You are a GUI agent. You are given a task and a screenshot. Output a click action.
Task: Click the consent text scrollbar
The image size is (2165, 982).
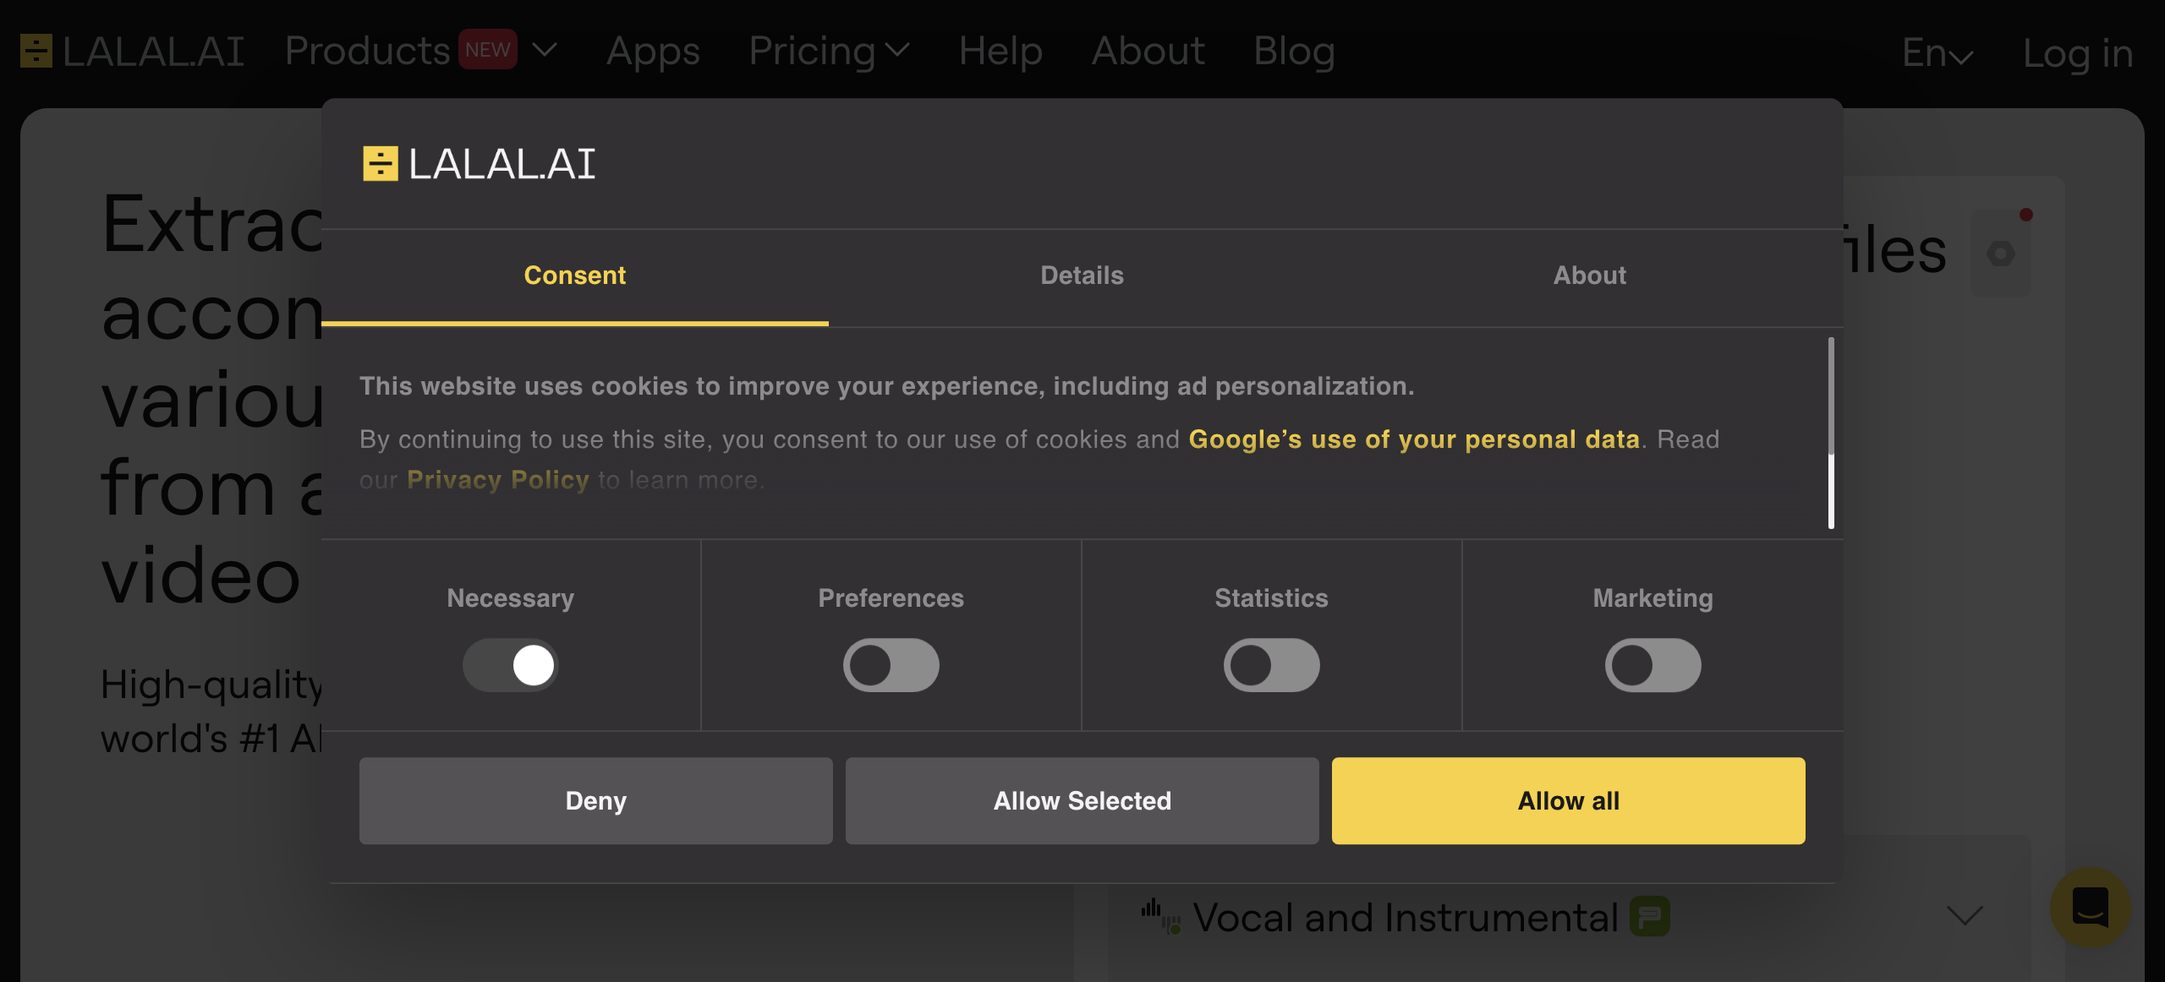(1831, 433)
